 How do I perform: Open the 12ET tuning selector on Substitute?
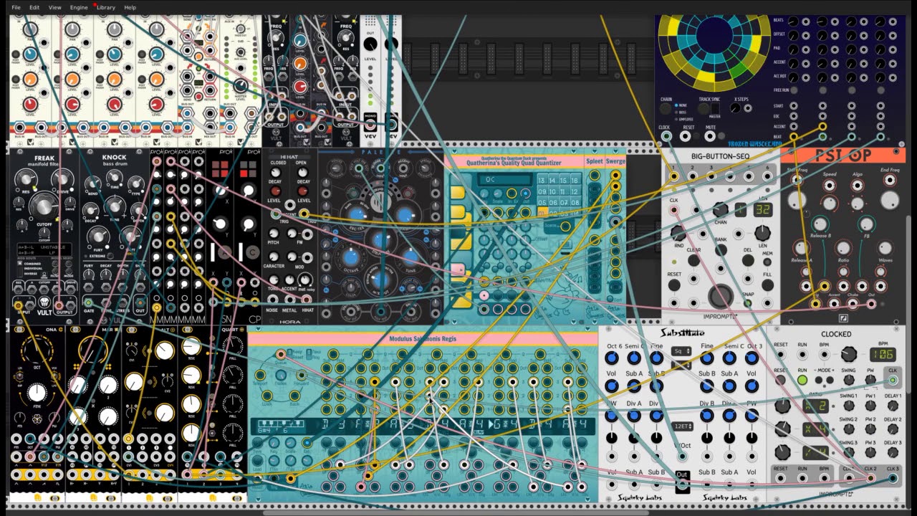pos(681,426)
